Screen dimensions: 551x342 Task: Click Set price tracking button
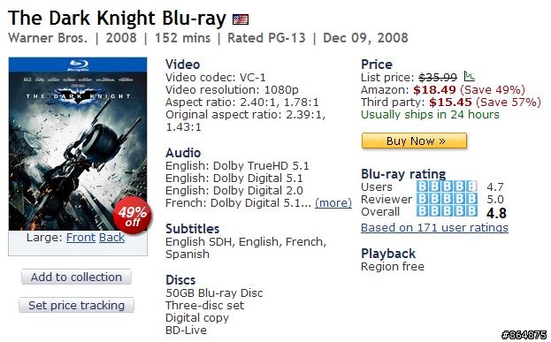pos(76,305)
